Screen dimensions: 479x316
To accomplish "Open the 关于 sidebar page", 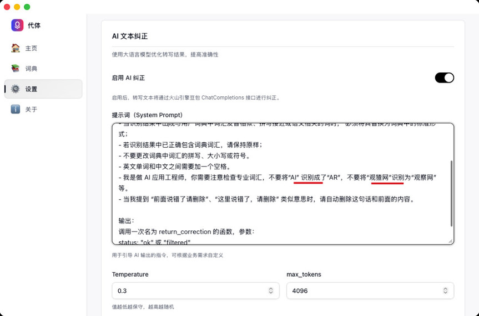I will click(x=31, y=110).
